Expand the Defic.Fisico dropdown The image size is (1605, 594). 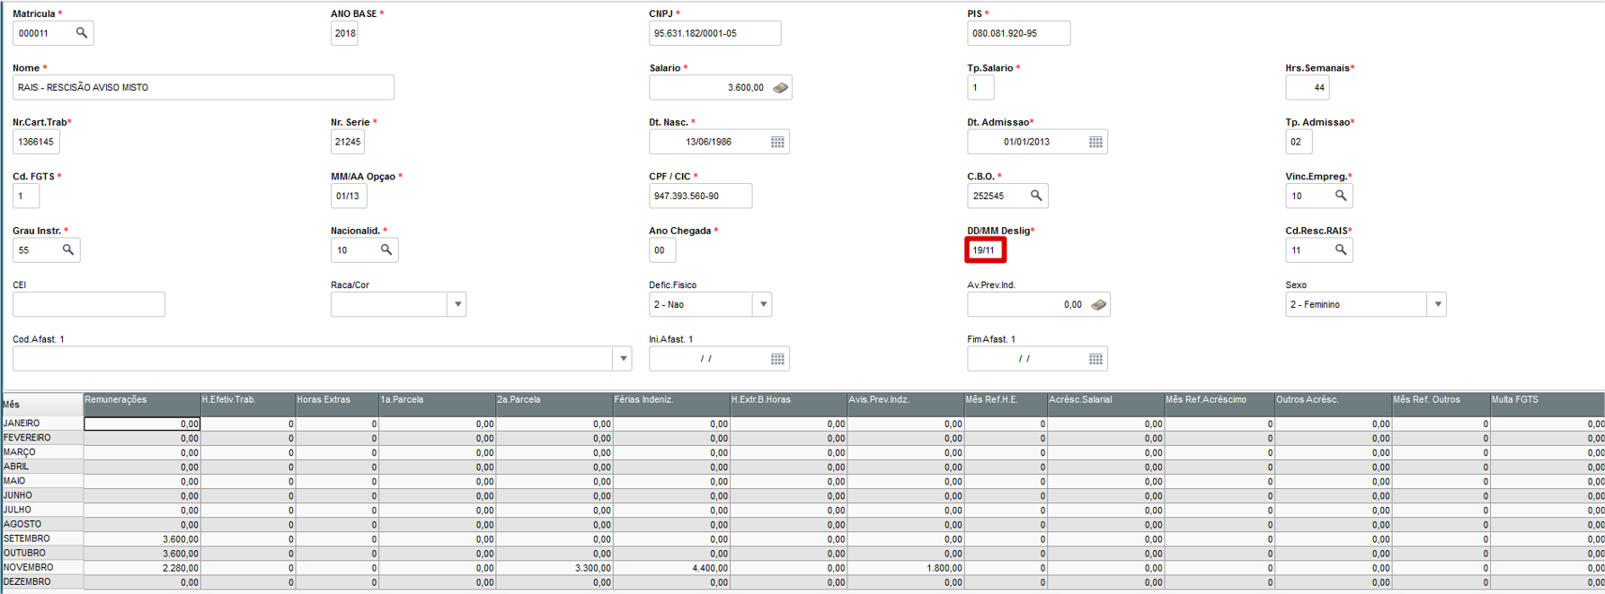point(763,305)
